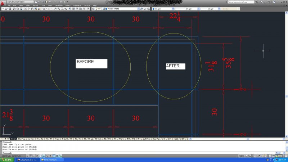Open the color control ByLayer dropdown
The width and height of the screenshot is (288, 162).
[163, 9]
